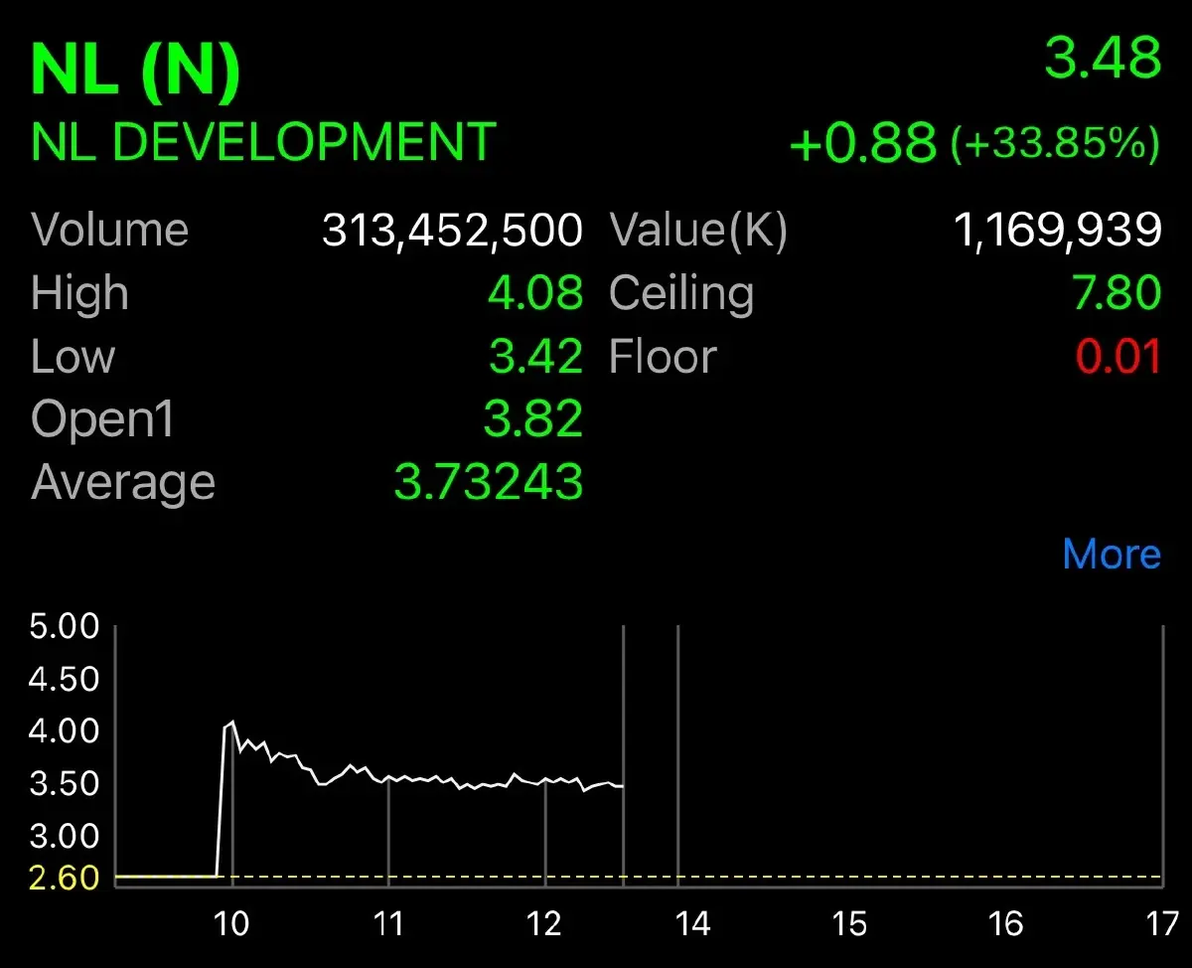Select the High price 4.08
Viewport: 1192px width, 968px height.
coord(535,293)
